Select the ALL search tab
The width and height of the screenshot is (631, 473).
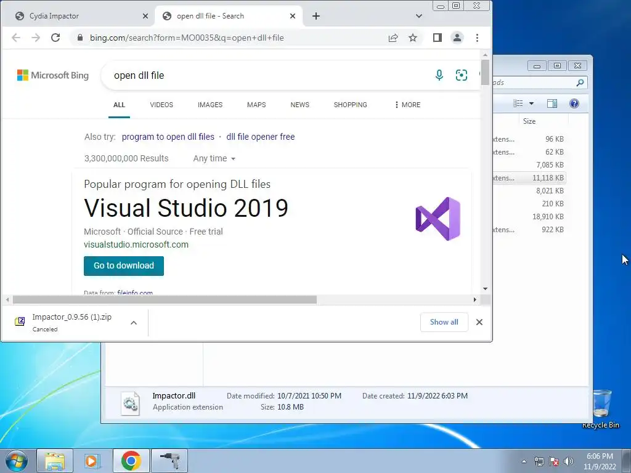[119, 105]
